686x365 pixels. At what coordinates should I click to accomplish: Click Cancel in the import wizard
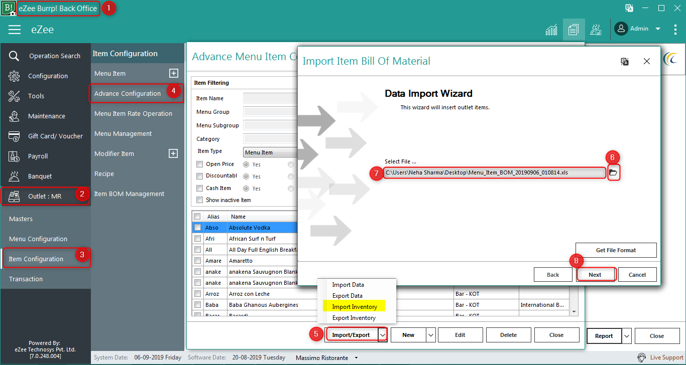pyautogui.click(x=637, y=275)
